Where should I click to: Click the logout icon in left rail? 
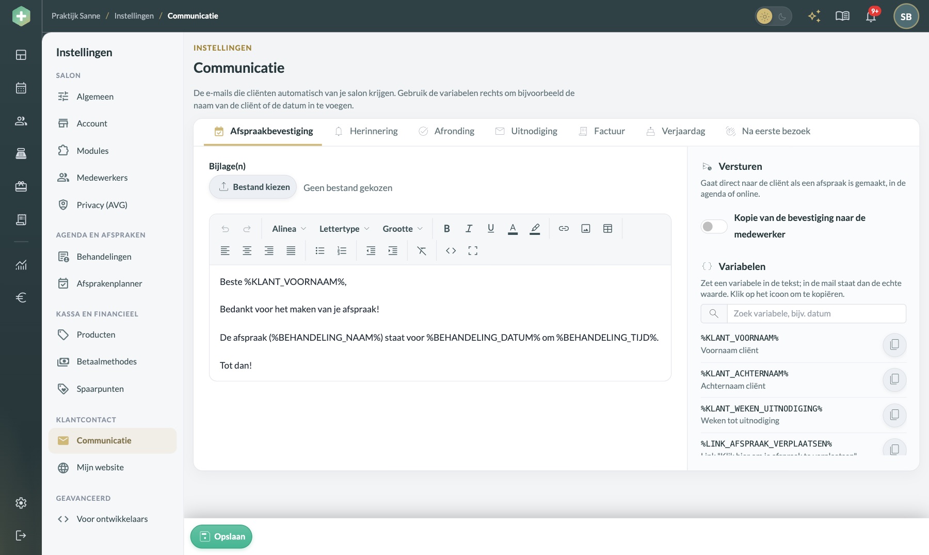pos(21,535)
